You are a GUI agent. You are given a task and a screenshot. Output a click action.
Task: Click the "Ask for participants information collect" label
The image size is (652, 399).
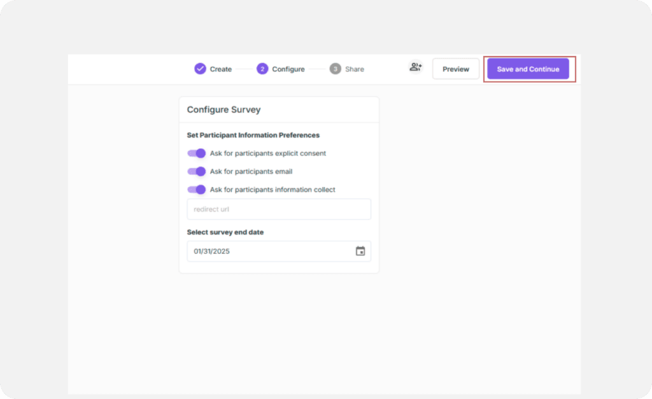click(273, 190)
